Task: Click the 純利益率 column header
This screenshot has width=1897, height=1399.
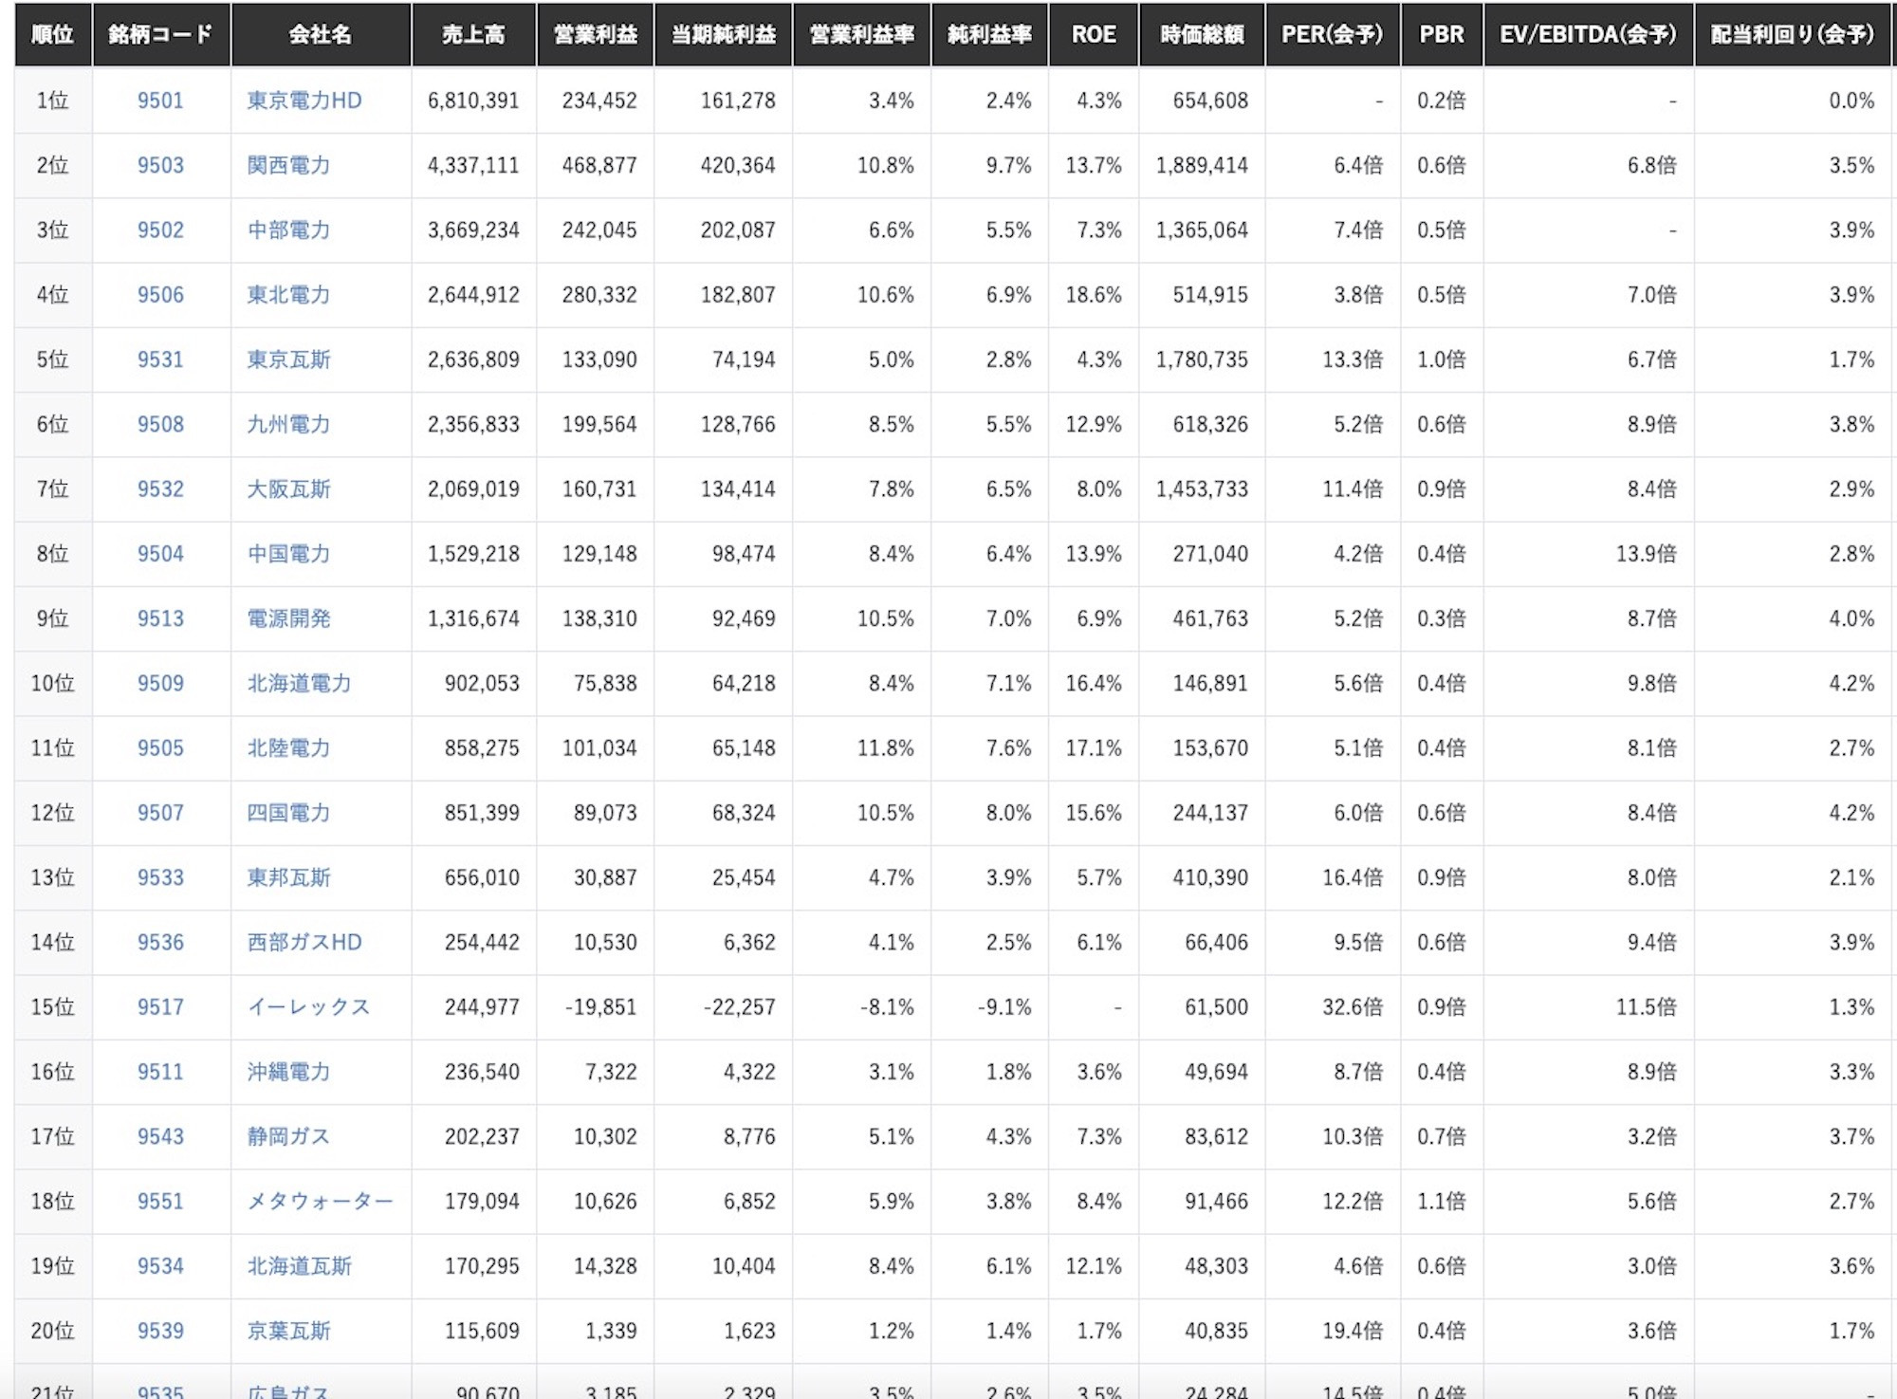Action: click(989, 35)
